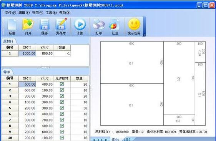This screenshot has width=216, height=141.
Task: Open the 工具 menu
Action: [x=51, y=13]
